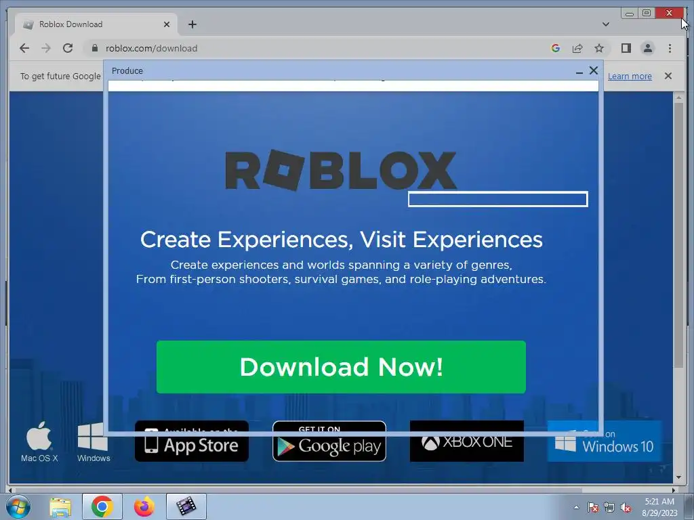Click the vertical scrollbar of the page
This screenshot has width=694, height=520.
(x=678, y=234)
